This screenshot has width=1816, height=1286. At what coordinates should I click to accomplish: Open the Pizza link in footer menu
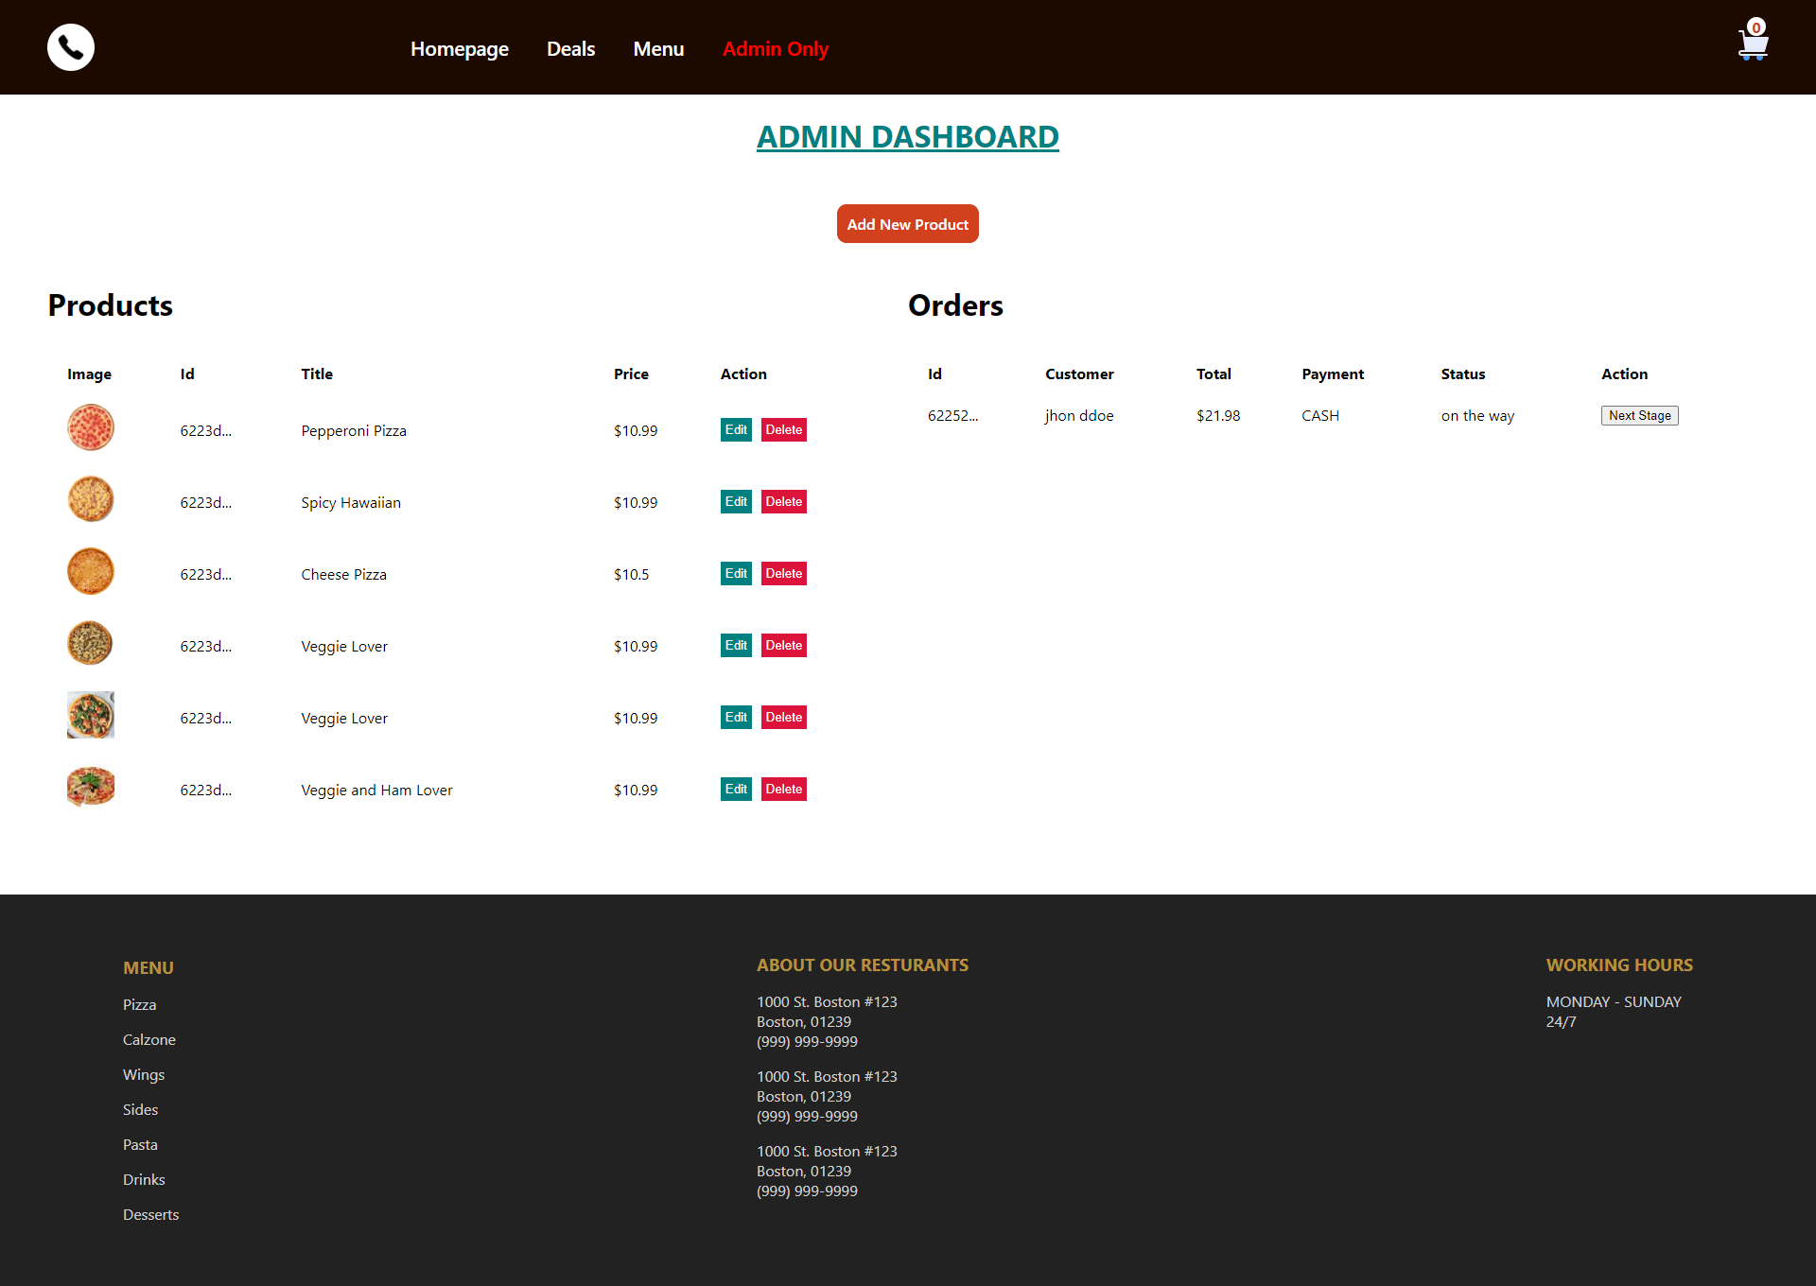(139, 1004)
